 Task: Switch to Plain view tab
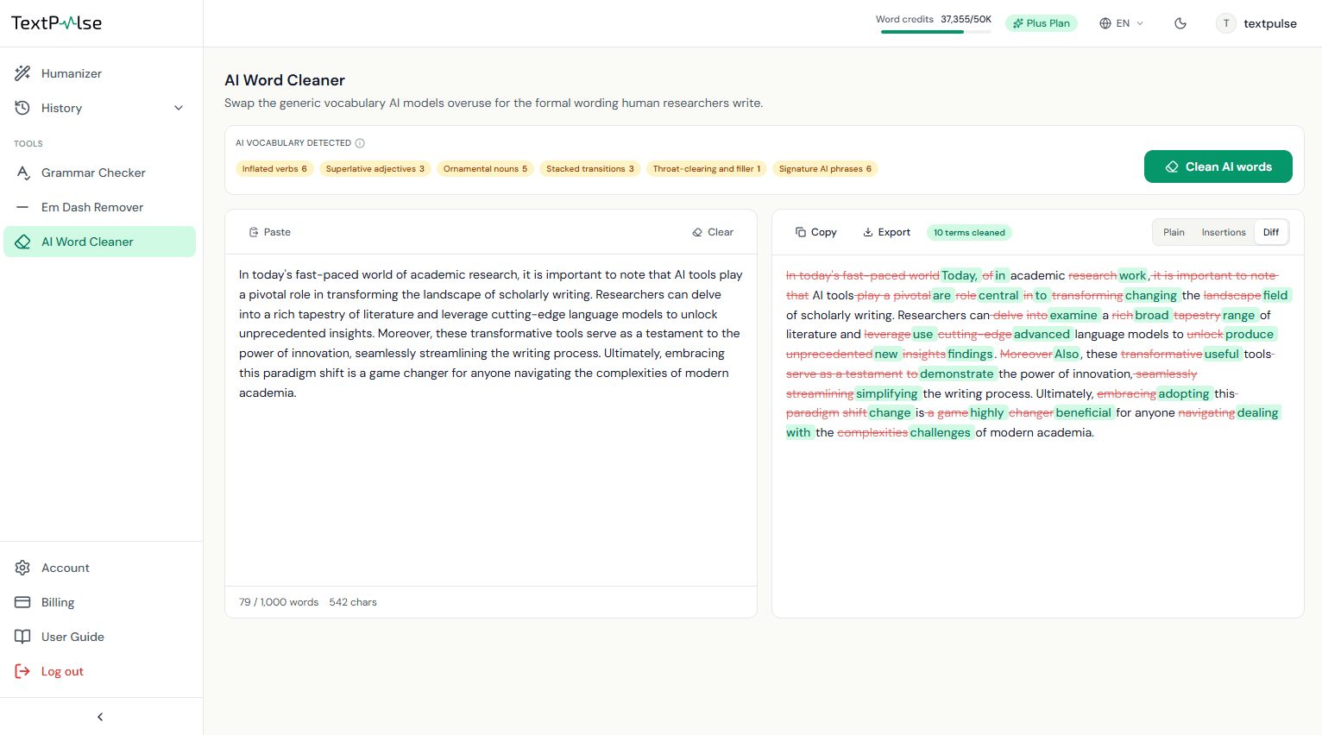pyautogui.click(x=1174, y=232)
